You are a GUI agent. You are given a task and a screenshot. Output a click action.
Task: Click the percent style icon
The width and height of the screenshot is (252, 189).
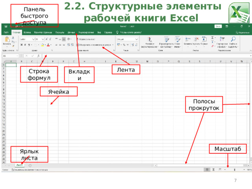tap(124, 45)
